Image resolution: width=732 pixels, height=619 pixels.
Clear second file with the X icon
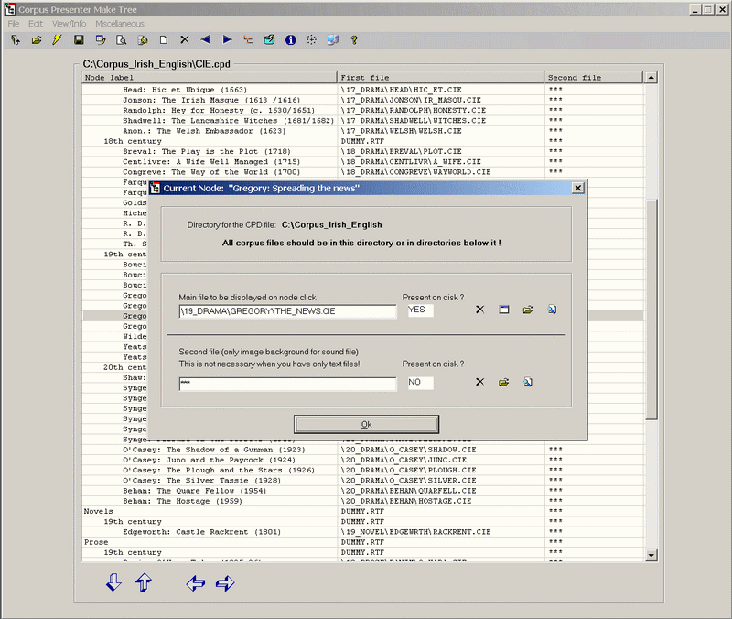point(479,382)
